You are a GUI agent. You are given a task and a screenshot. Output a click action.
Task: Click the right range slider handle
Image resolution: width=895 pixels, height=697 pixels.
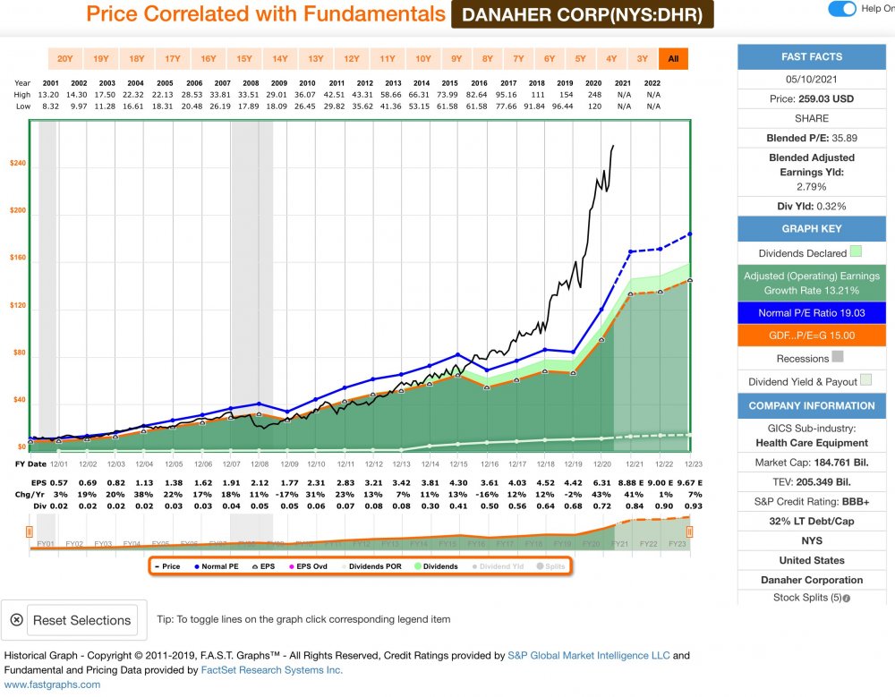pos(689,533)
